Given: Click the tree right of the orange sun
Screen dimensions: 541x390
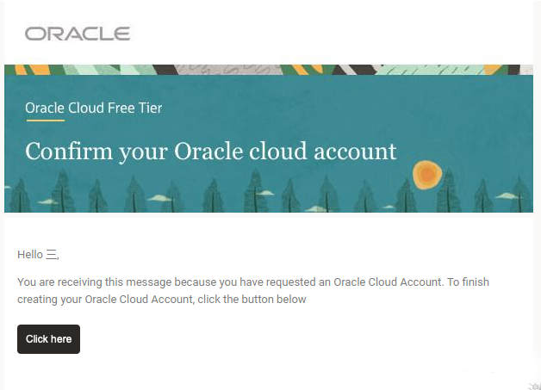Looking at the screenshot, I should click(x=449, y=192).
